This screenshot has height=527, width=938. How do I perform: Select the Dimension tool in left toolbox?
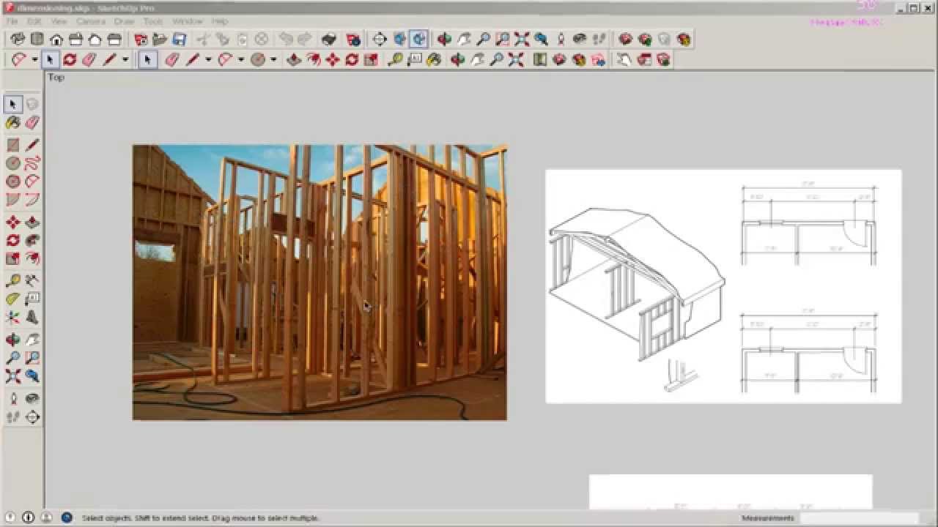point(32,280)
